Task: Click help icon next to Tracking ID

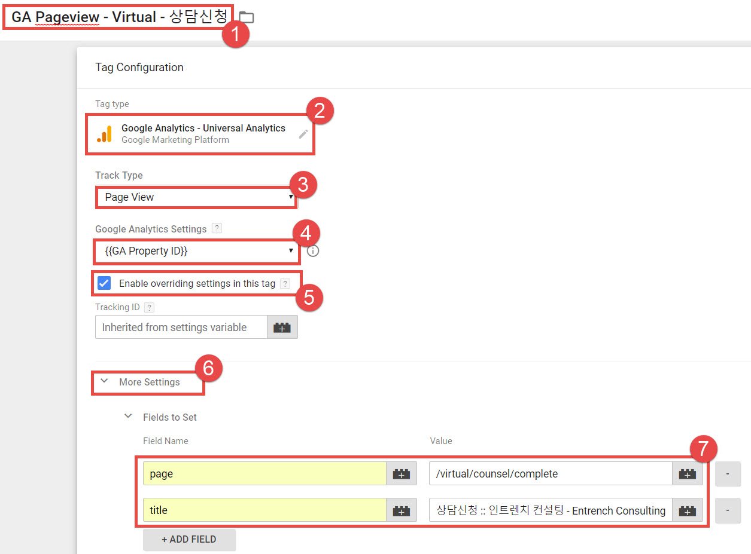Action: 149,307
